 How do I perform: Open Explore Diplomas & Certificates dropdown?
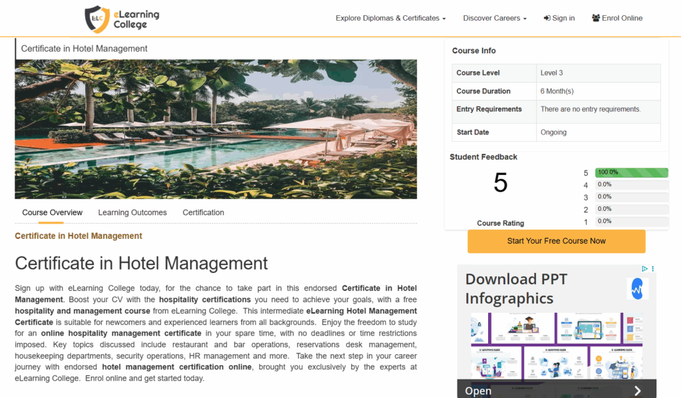[390, 18]
